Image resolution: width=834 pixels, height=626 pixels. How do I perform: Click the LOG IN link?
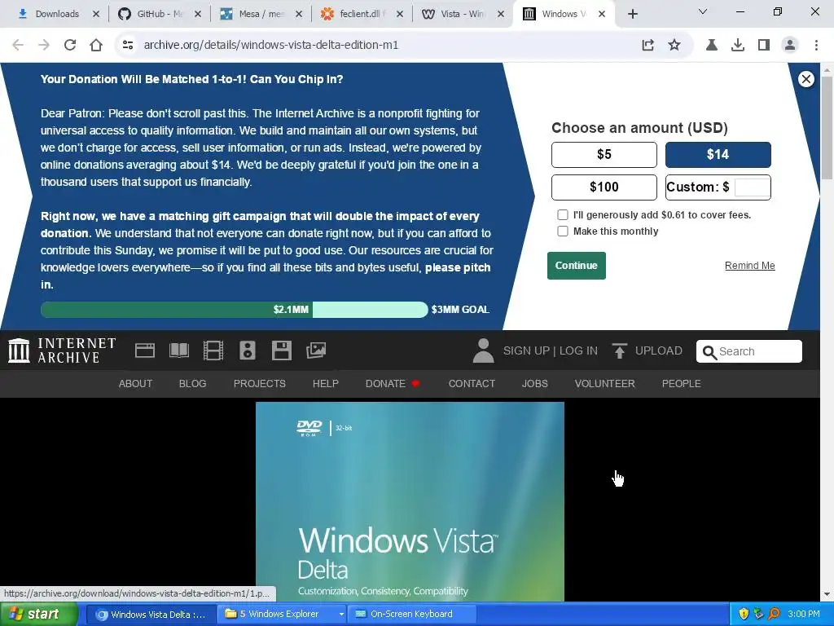(x=578, y=350)
